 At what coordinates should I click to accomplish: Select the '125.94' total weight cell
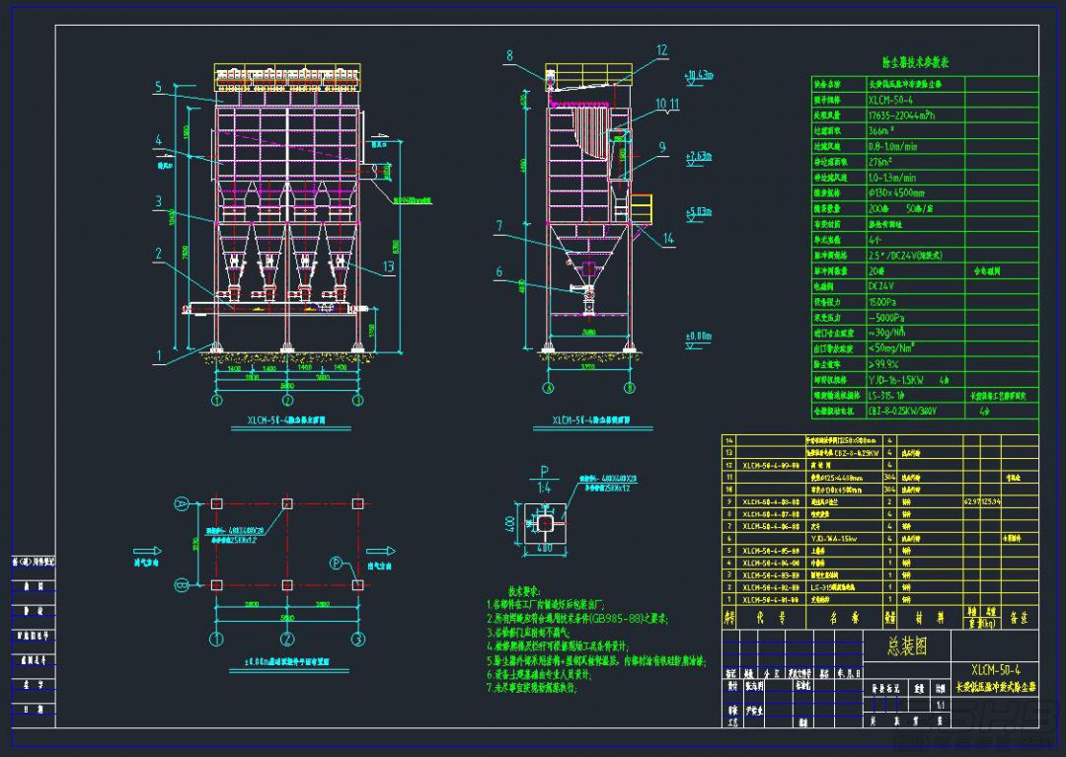[x=992, y=501]
